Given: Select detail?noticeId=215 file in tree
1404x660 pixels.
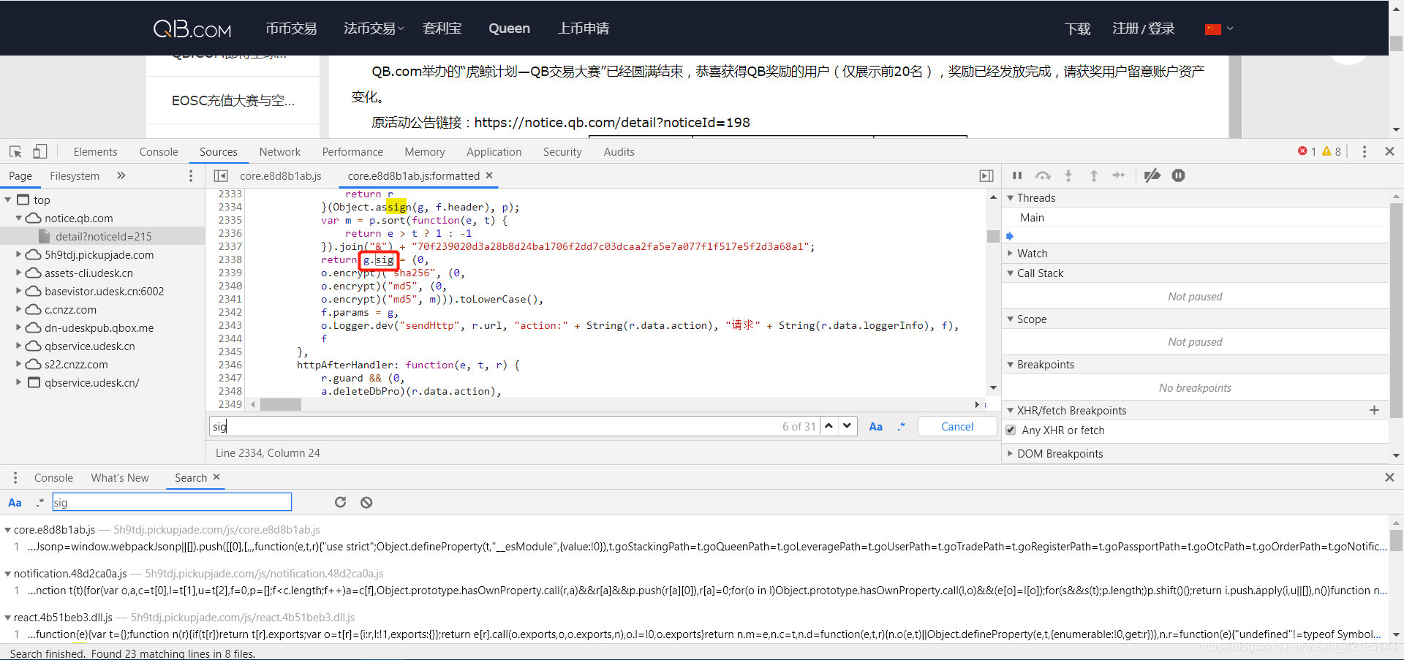Looking at the screenshot, I should click(103, 236).
